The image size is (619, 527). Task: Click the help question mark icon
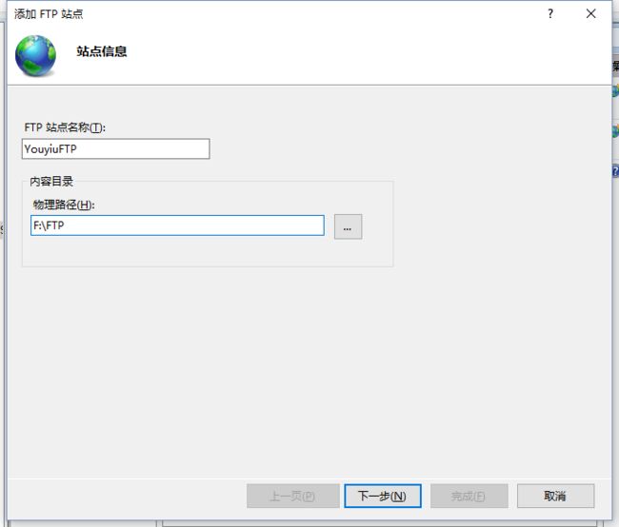tap(550, 14)
